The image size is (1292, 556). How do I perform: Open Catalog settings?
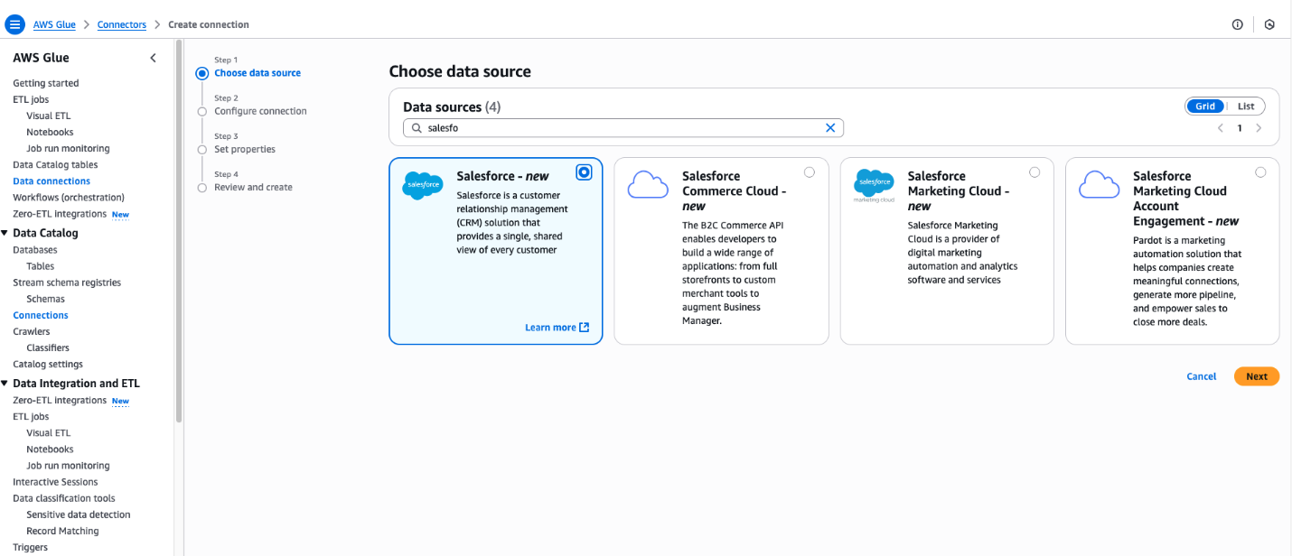point(48,365)
